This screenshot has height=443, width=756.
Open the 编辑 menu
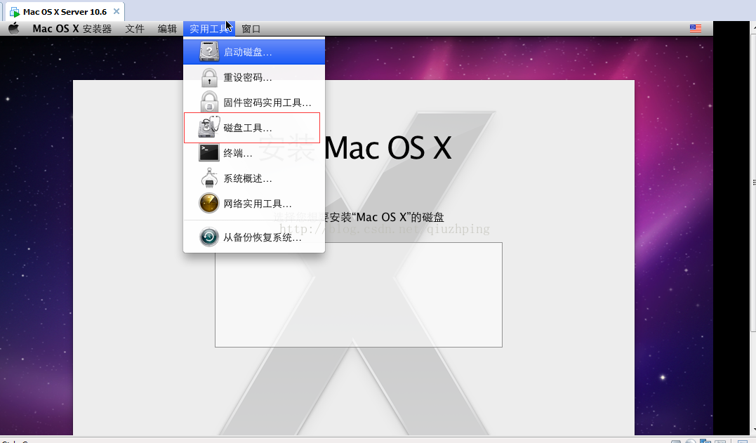click(x=167, y=29)
